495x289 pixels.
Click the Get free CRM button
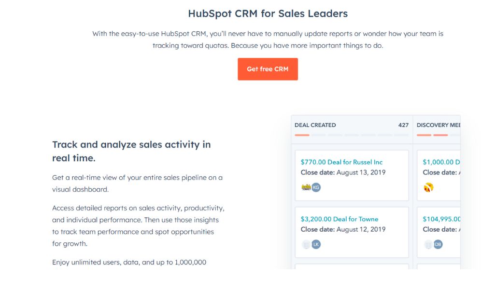click(x=268, y=69)
